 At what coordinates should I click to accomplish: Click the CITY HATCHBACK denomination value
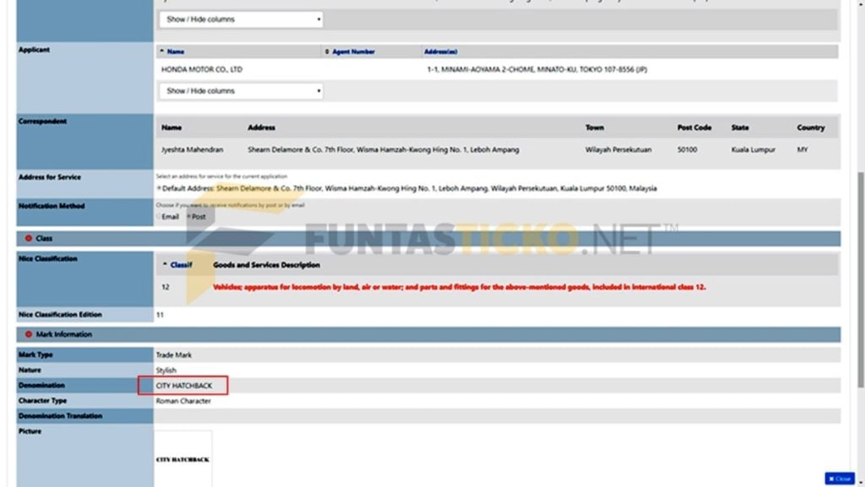point(183,386)
